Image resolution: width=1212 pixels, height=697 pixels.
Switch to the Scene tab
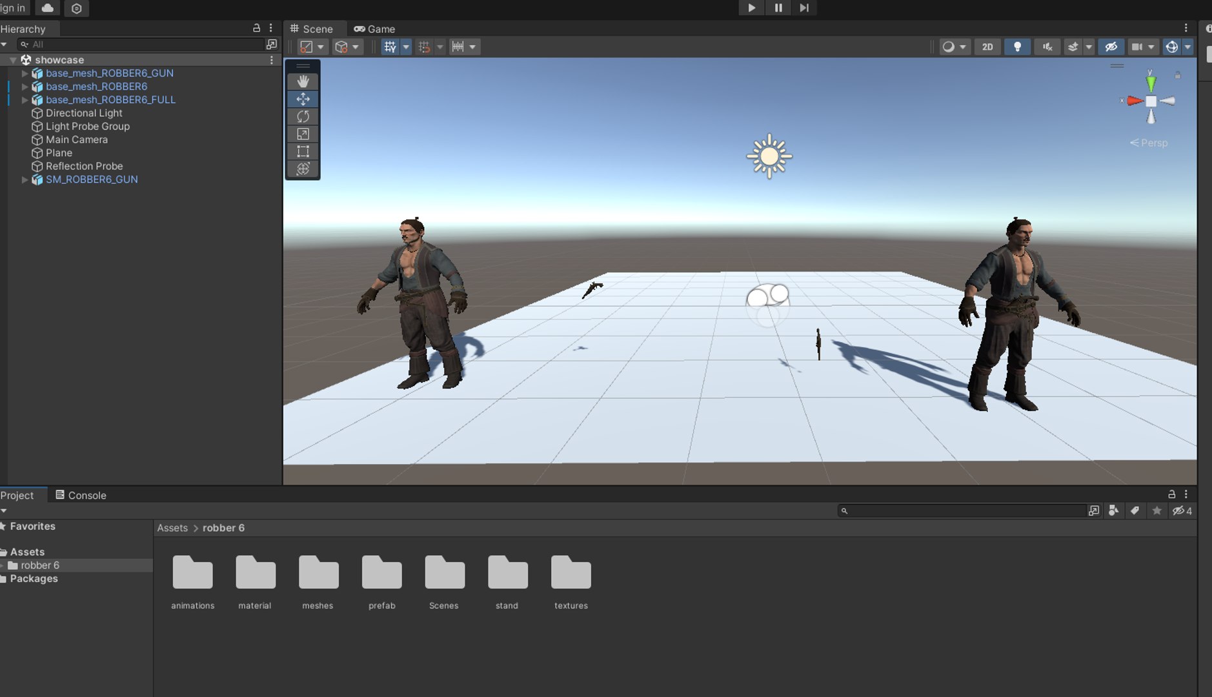tap(312, 29)
